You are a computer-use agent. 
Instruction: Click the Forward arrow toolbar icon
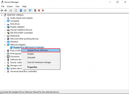click(x=6, y=11)
